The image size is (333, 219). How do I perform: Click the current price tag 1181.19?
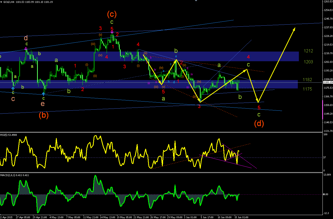[x=328, y=82]
